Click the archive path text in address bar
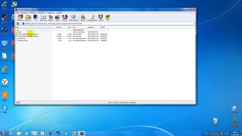The width and height of the screenshot is (242, 136). 53,23
